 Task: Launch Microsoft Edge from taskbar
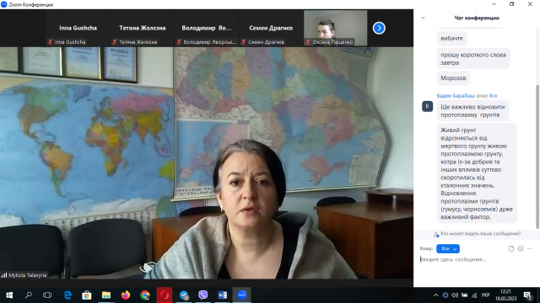pos(67,295)
